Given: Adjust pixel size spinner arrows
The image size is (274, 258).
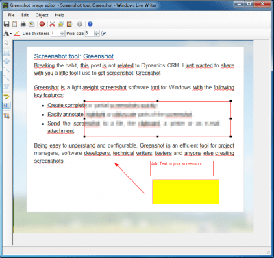Looking at the screenshot, I should [x=97, y=34].
